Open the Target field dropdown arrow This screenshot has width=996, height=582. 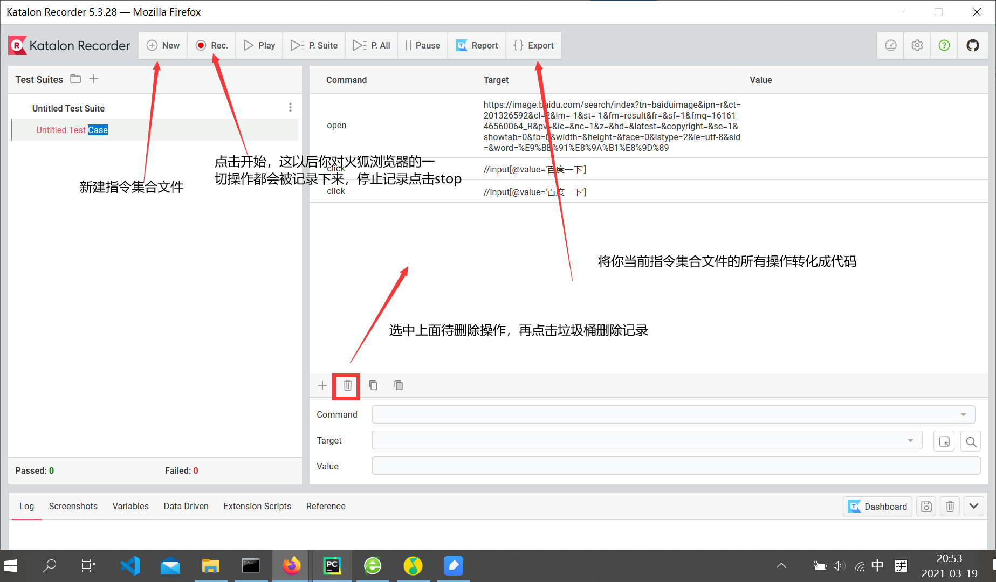tap(910, 440)
